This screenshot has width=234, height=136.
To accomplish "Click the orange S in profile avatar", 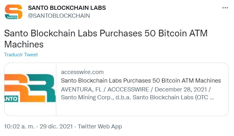I will (x=14, y=10).
